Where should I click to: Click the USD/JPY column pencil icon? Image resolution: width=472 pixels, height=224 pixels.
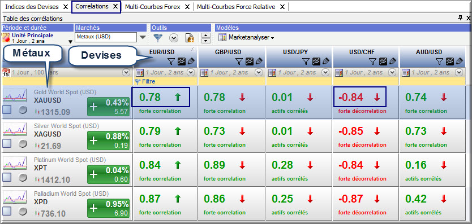click(x=325, y=62)
